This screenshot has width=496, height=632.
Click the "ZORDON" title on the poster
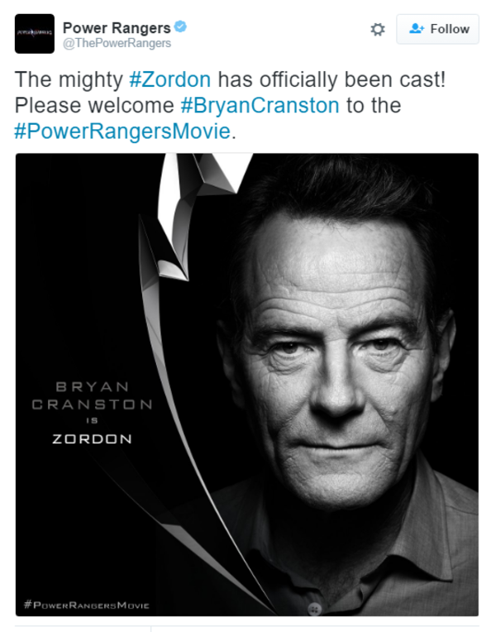point(92,439)
